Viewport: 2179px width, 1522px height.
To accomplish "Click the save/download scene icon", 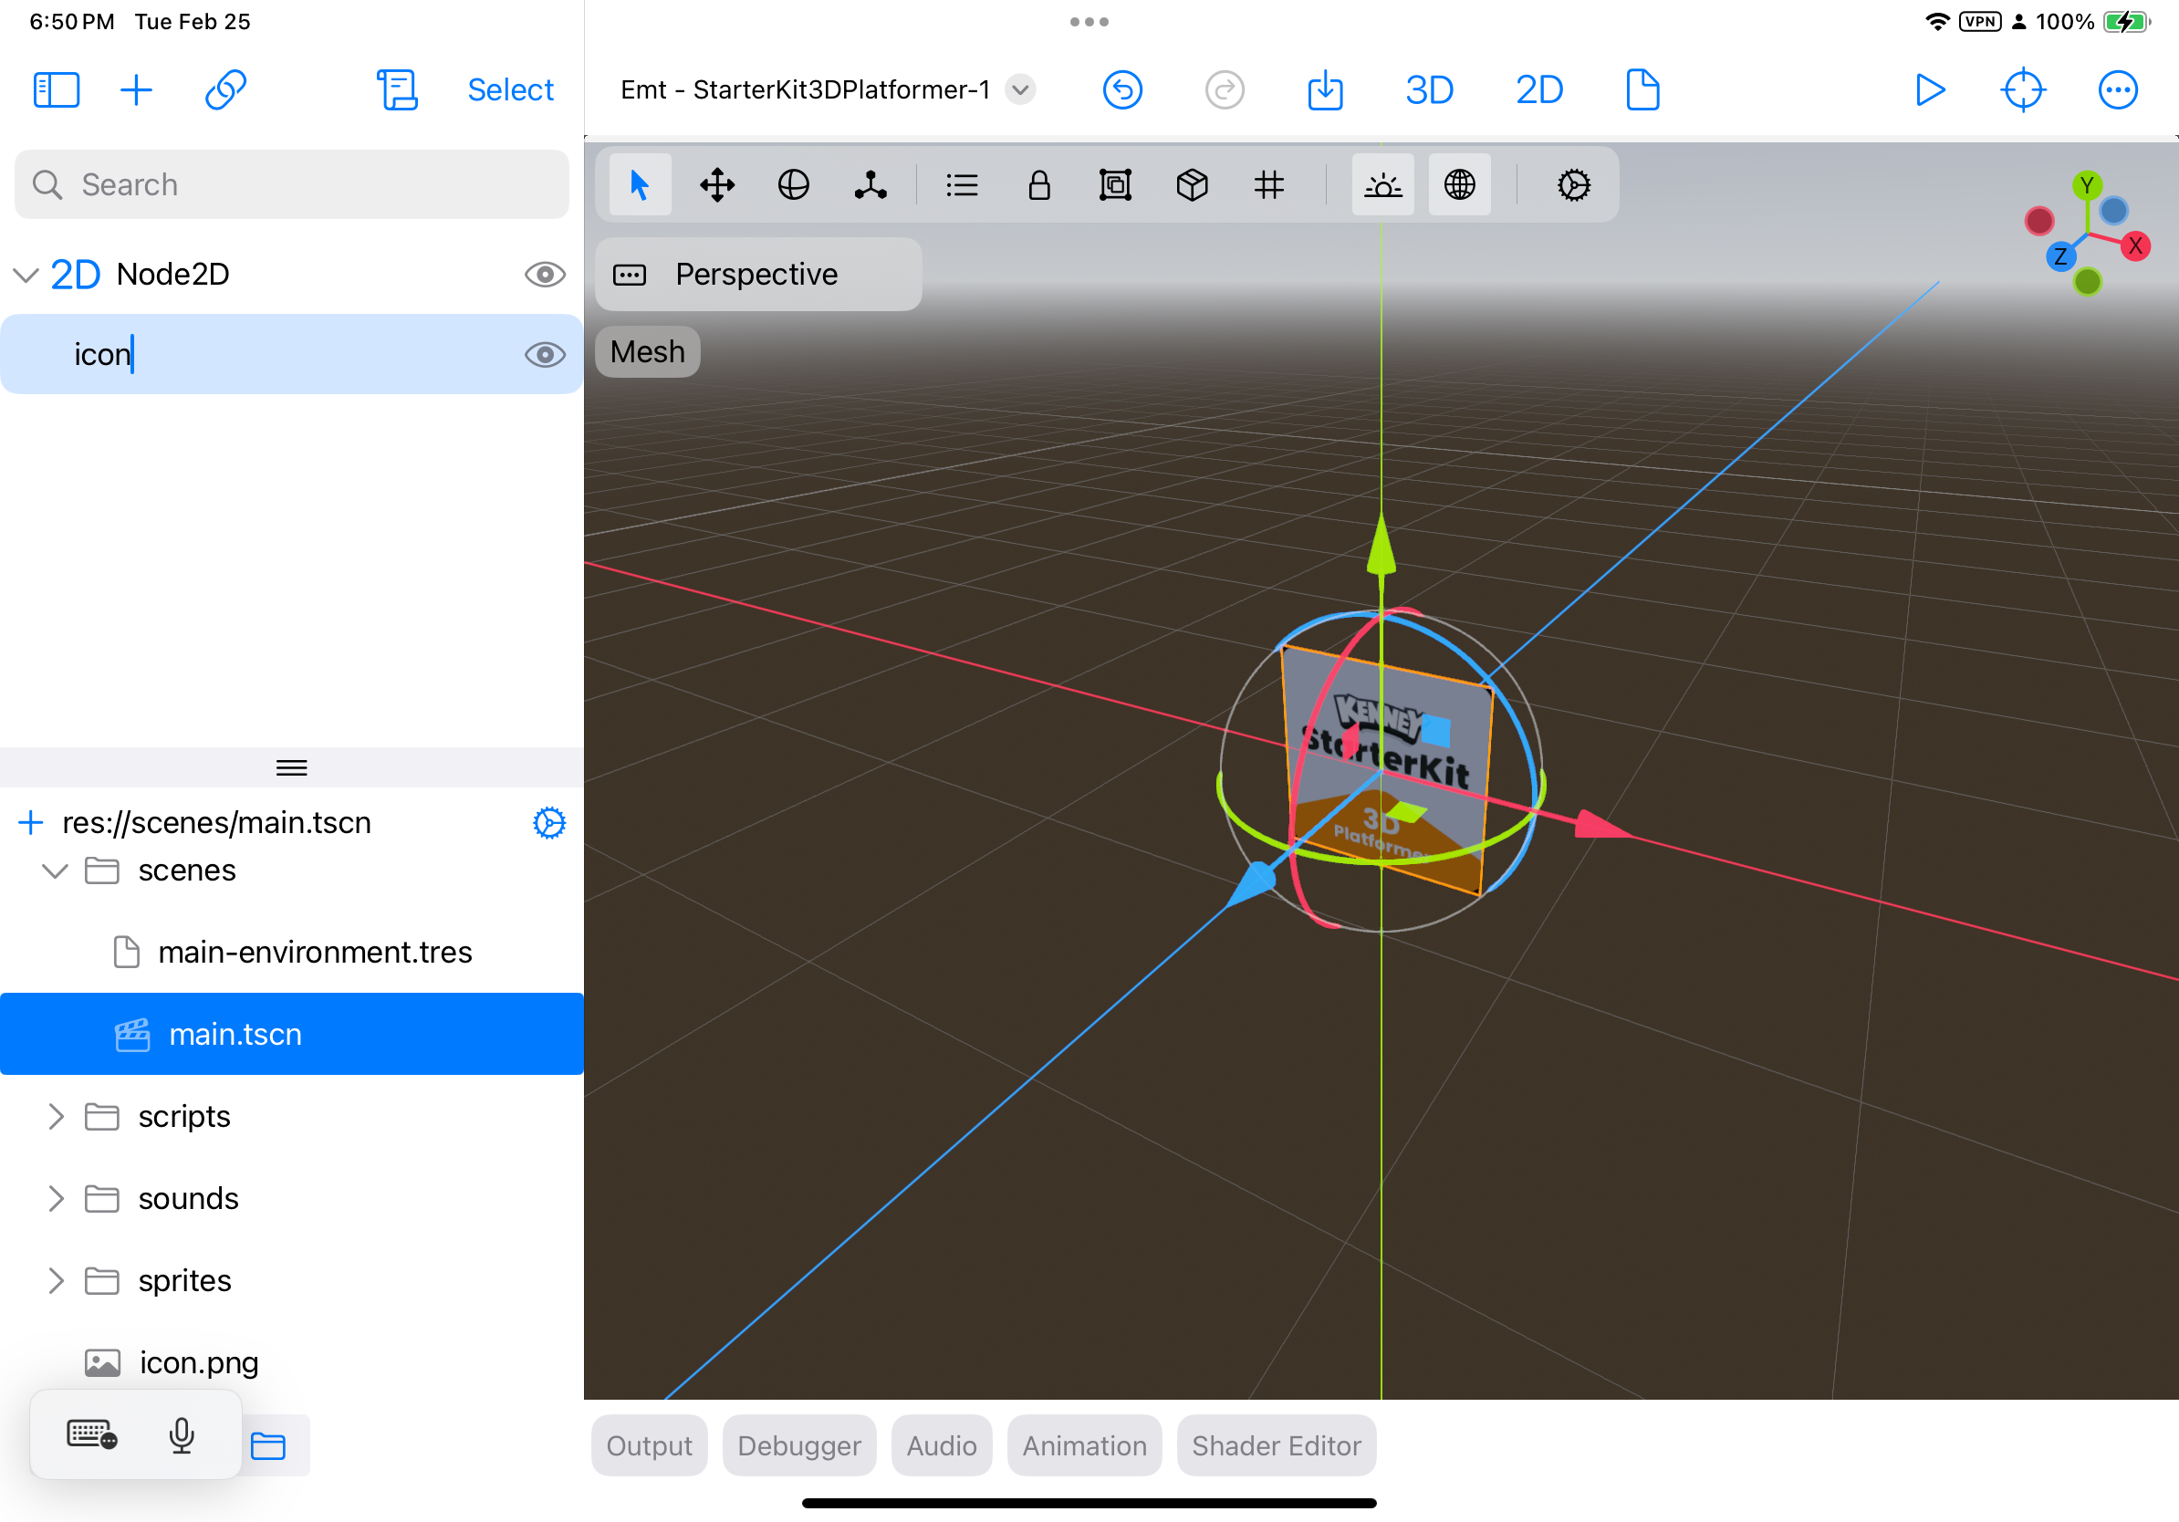I will click(1325, 90).
